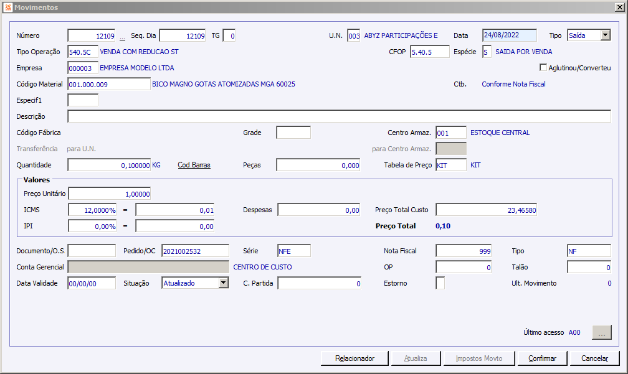Click 'BICO MAGNO GOTAS ATOMIZADAS MGA 60025' text
Viewport: 628px width, 374px height.
click(224, 84)
